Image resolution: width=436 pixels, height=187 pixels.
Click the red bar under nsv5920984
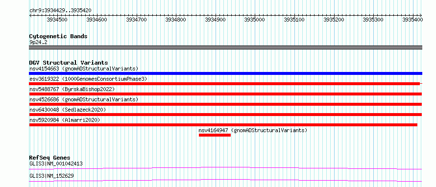click(223, 125)
